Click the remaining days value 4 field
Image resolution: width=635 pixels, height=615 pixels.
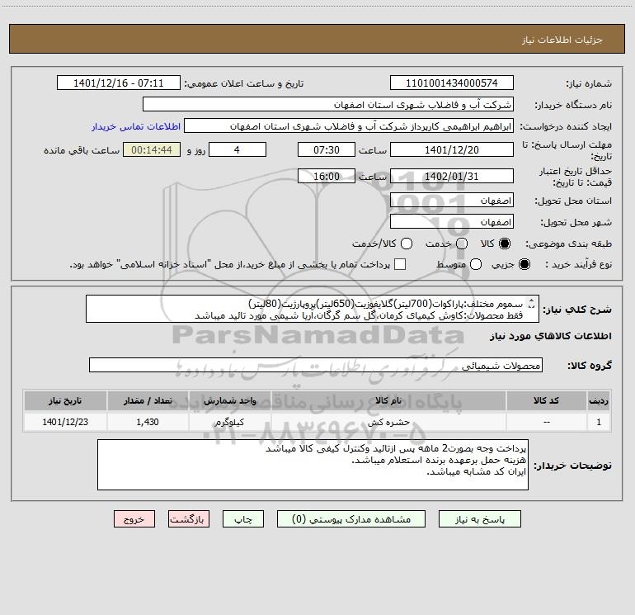237,149
